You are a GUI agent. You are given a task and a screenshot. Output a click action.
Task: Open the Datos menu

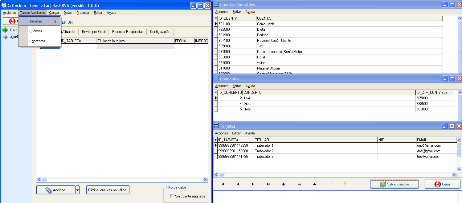coord(68,13)
